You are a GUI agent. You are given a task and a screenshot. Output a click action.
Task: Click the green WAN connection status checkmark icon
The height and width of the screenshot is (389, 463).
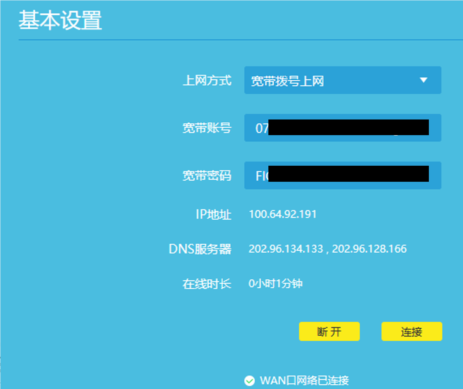pyautogui.click(x=250, y=380)
